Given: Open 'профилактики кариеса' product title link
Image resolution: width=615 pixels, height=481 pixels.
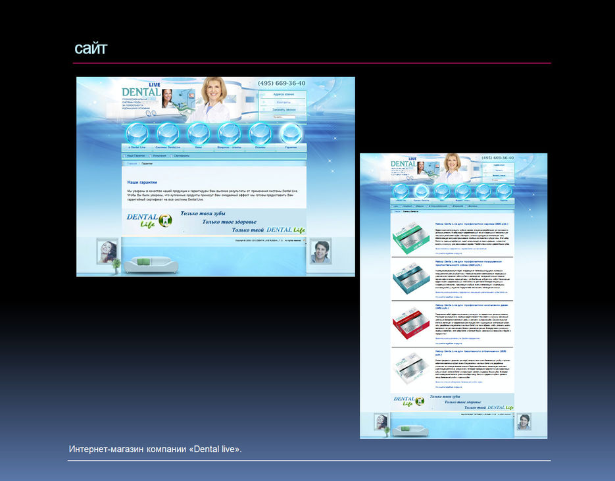Looking at the screenshot, I should pos(472,224).
